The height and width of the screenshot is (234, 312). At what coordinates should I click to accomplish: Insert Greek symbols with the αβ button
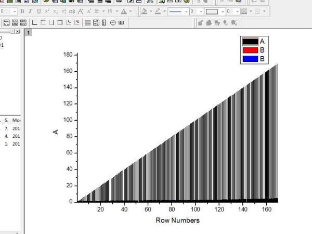72,11
